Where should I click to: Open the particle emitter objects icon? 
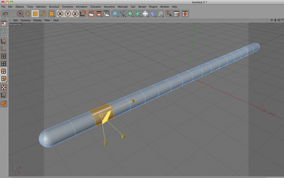(x=160, y=14)
